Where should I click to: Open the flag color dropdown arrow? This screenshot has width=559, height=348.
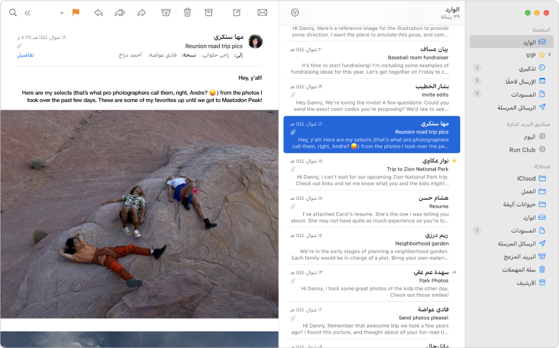62,13
